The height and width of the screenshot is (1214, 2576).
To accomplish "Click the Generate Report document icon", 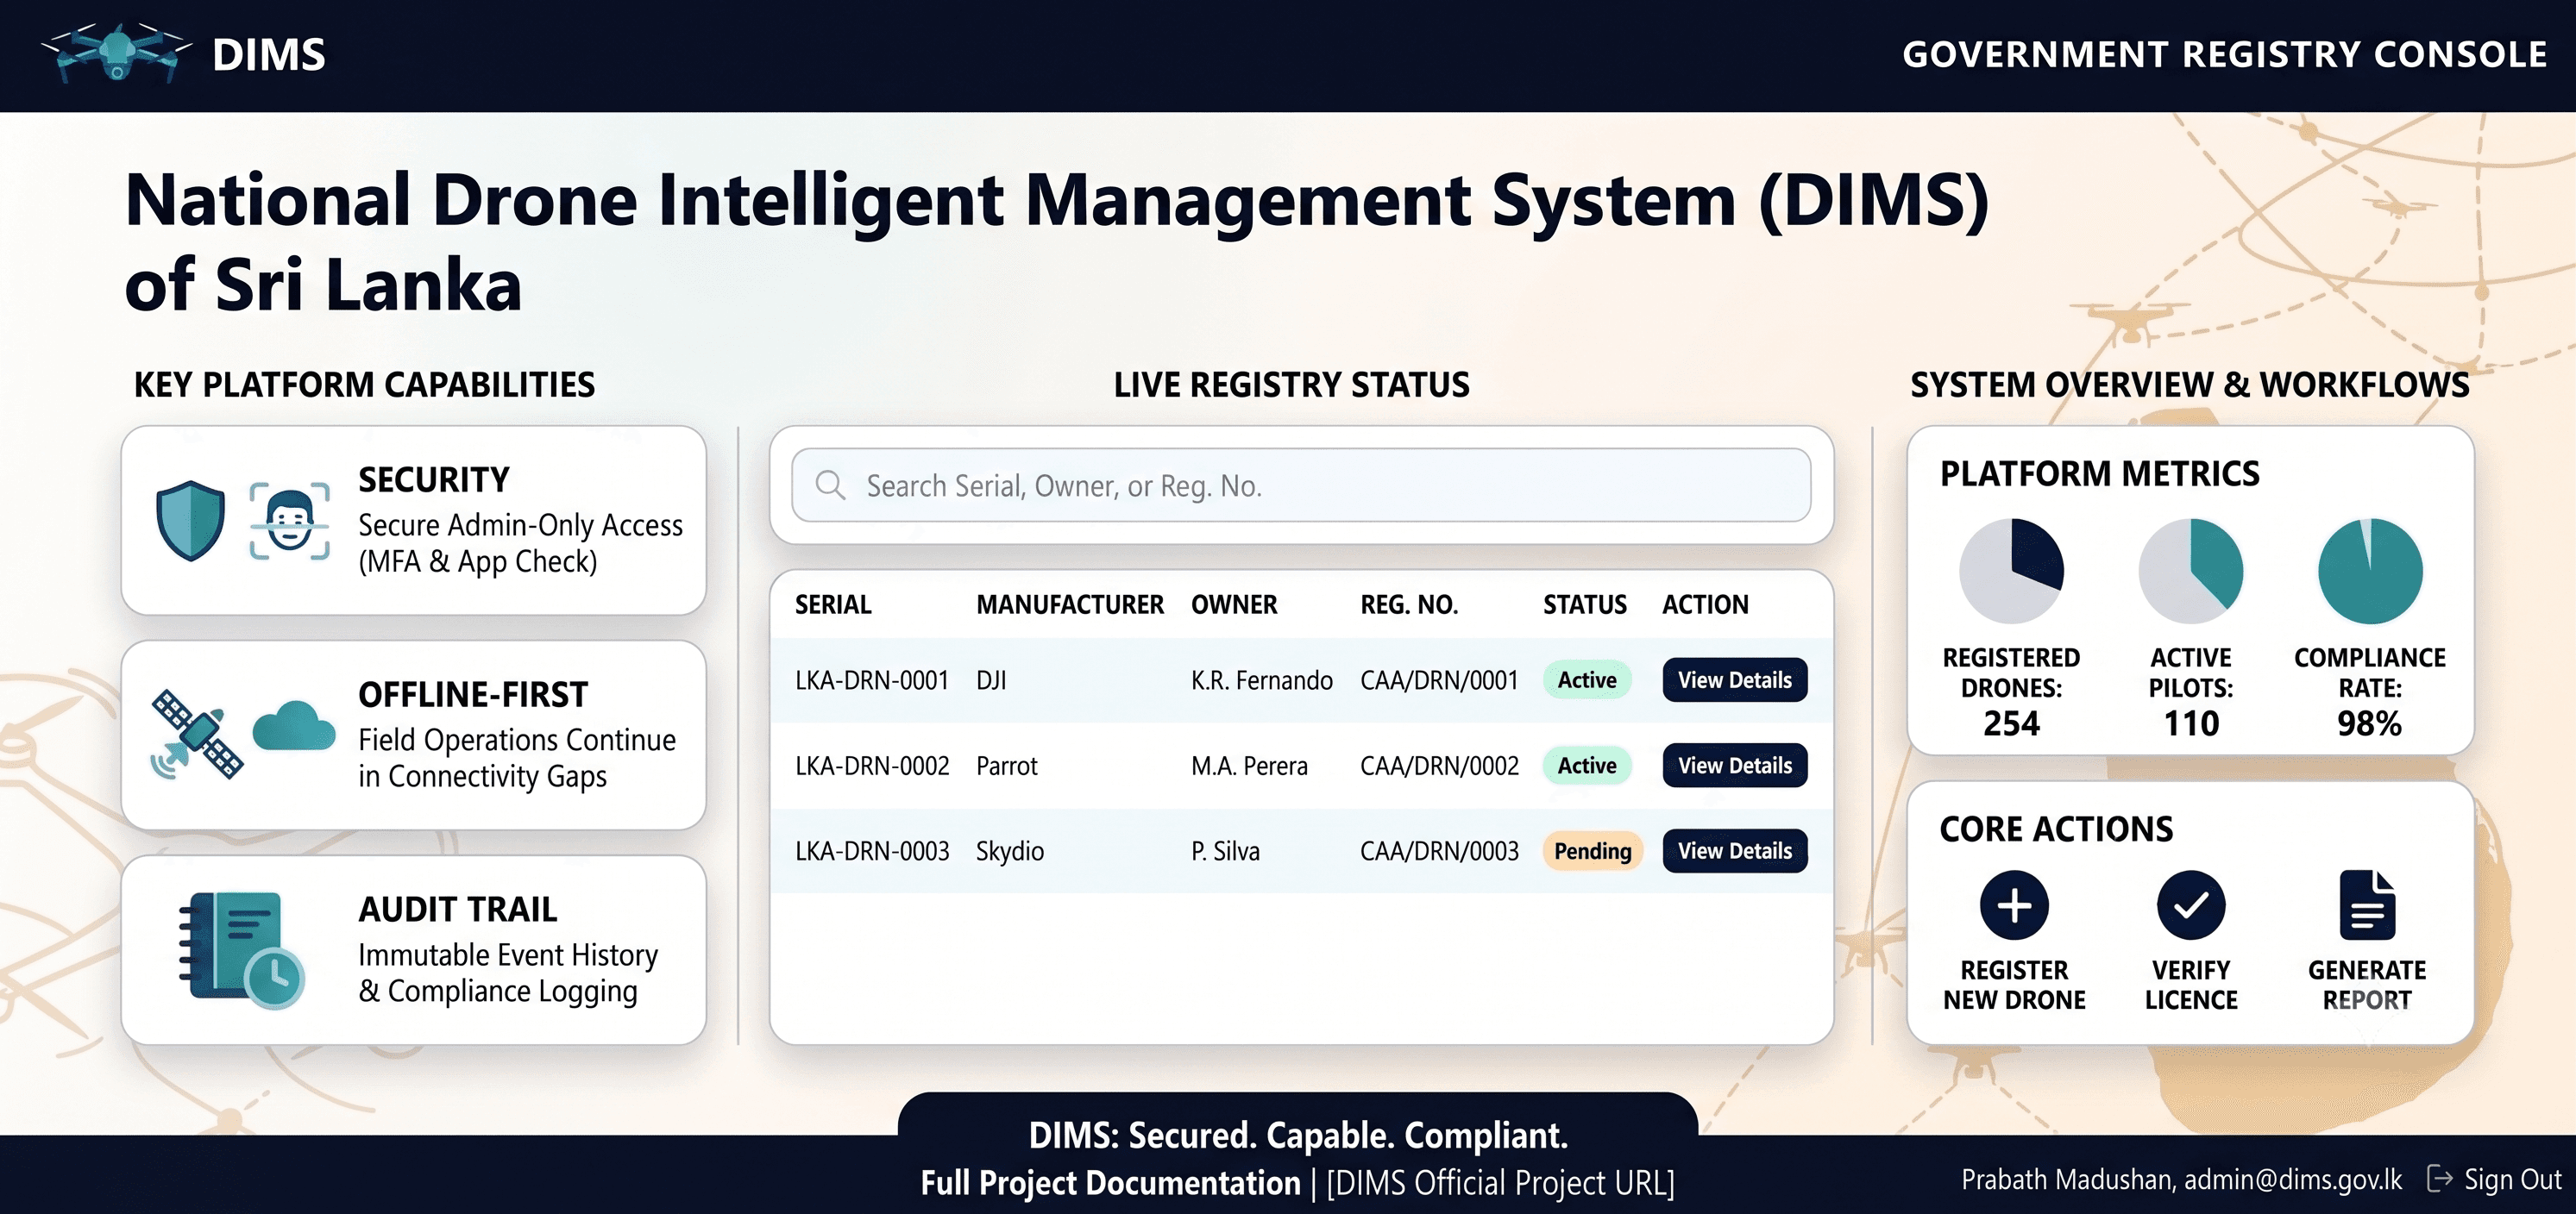I will (x=2367, y=905).
